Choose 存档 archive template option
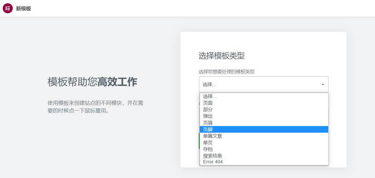 pos(264,149)
